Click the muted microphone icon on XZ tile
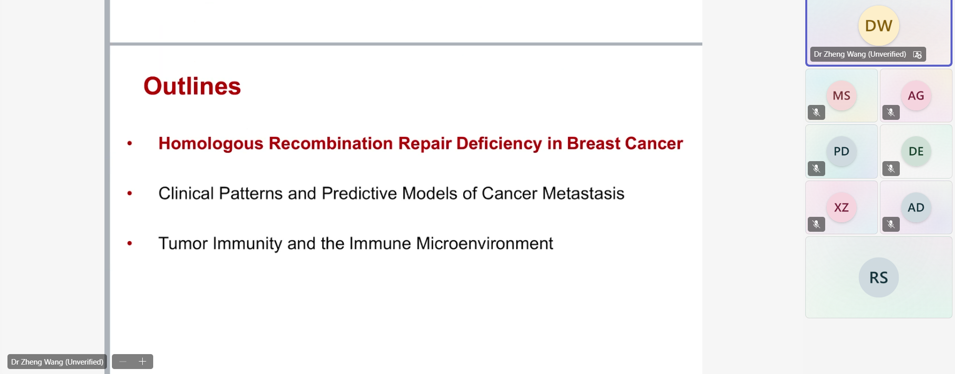Image resolution: width=955 pixels, height=374 pixels. pos(816,224)
